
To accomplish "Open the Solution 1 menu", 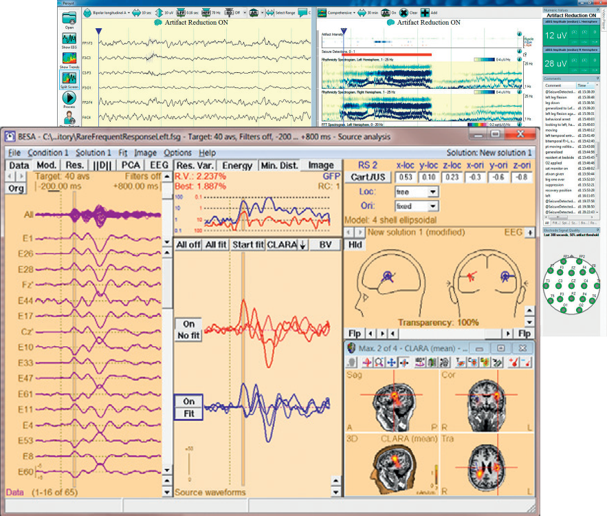I will click(x=93, y=152).
